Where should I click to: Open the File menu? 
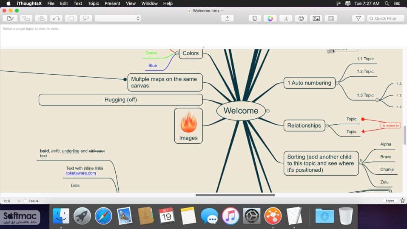tap(51, 3)
